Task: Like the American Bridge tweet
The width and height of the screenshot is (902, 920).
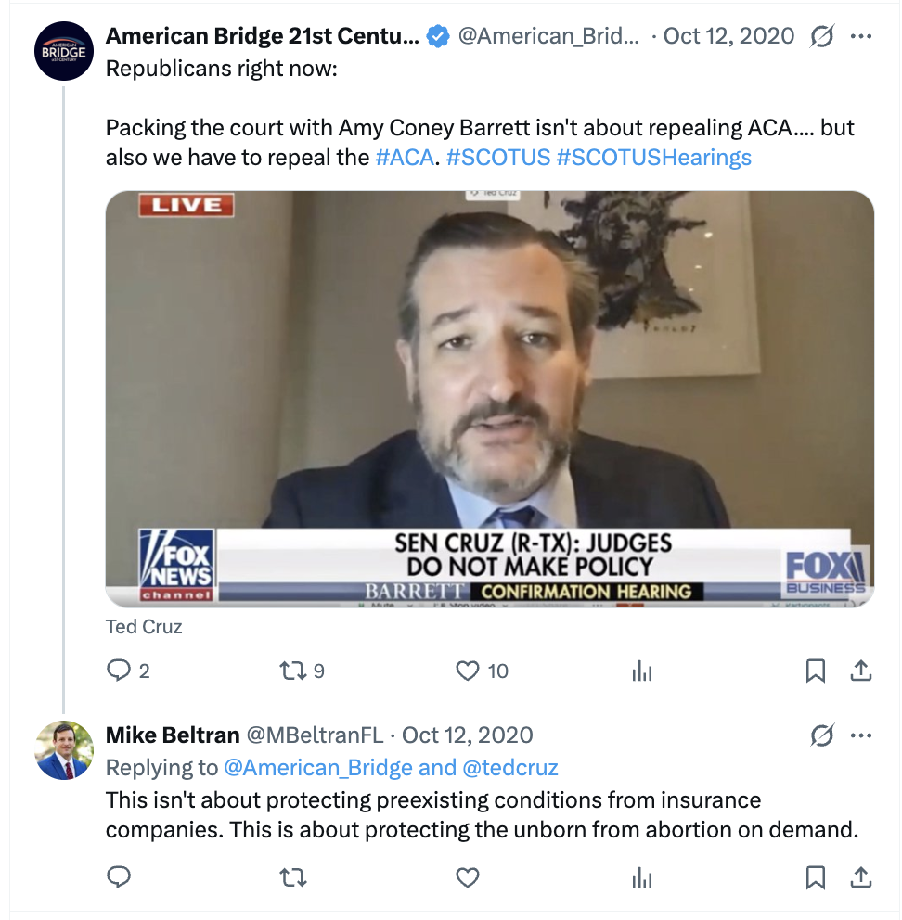Action: point(468,671)
